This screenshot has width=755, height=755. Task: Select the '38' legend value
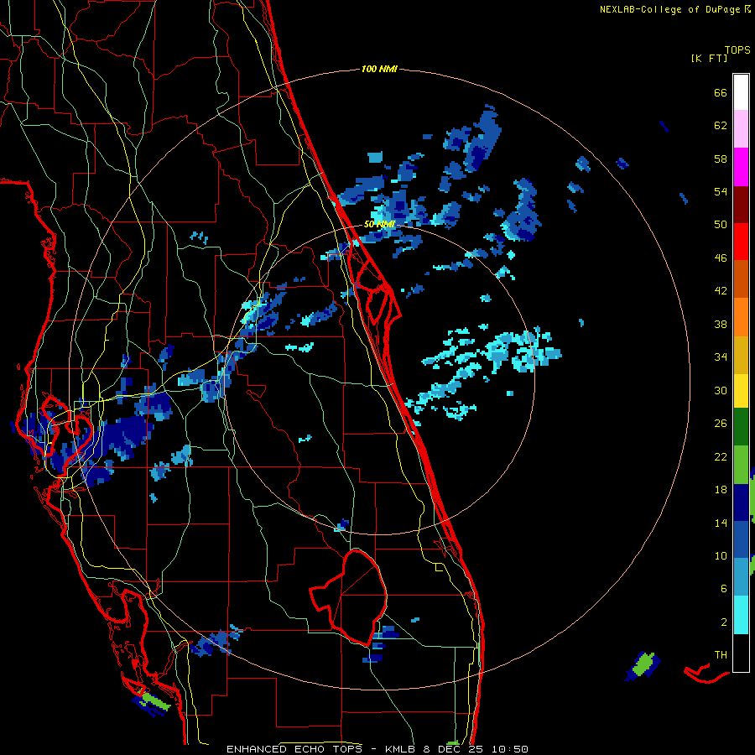(x=721, y=324)
